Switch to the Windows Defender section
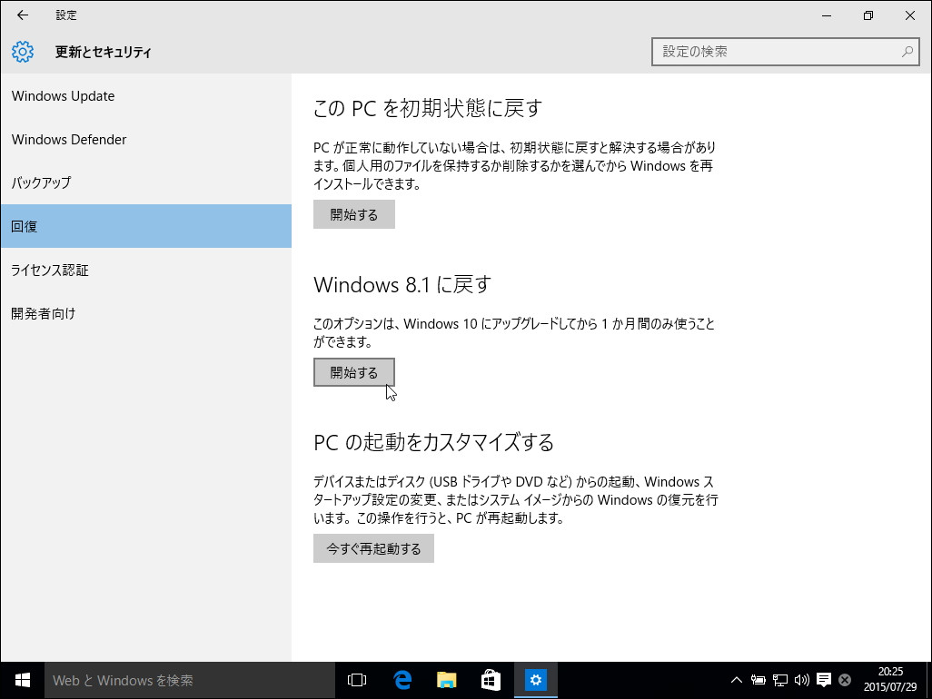 pyautogui.click(x=69, y=139)
